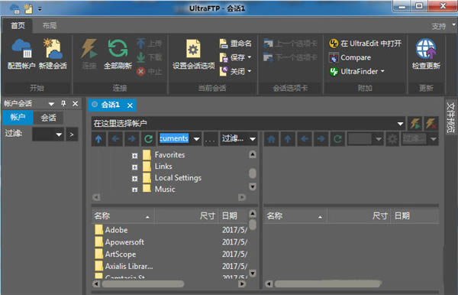This screenshot has height=295, width=458.
Task: Sort local list by 名称 column
Action: coord(123,216)
